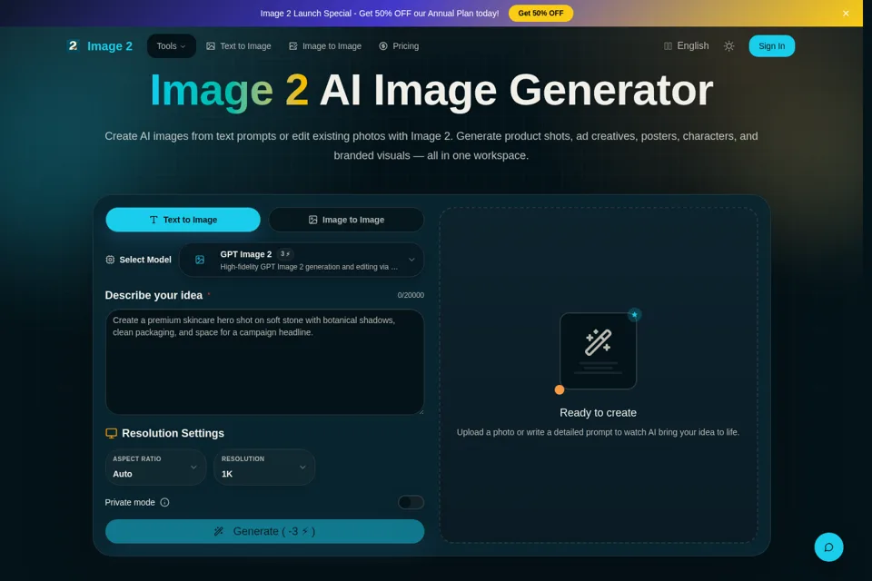This screenshot has height=581, width=872.
Task: Change language from English
Action: pos(687,46)
